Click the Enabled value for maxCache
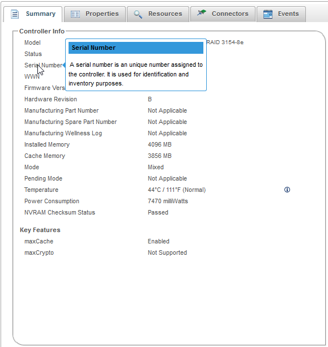The image size is (328, 347). tap(159, 241)
